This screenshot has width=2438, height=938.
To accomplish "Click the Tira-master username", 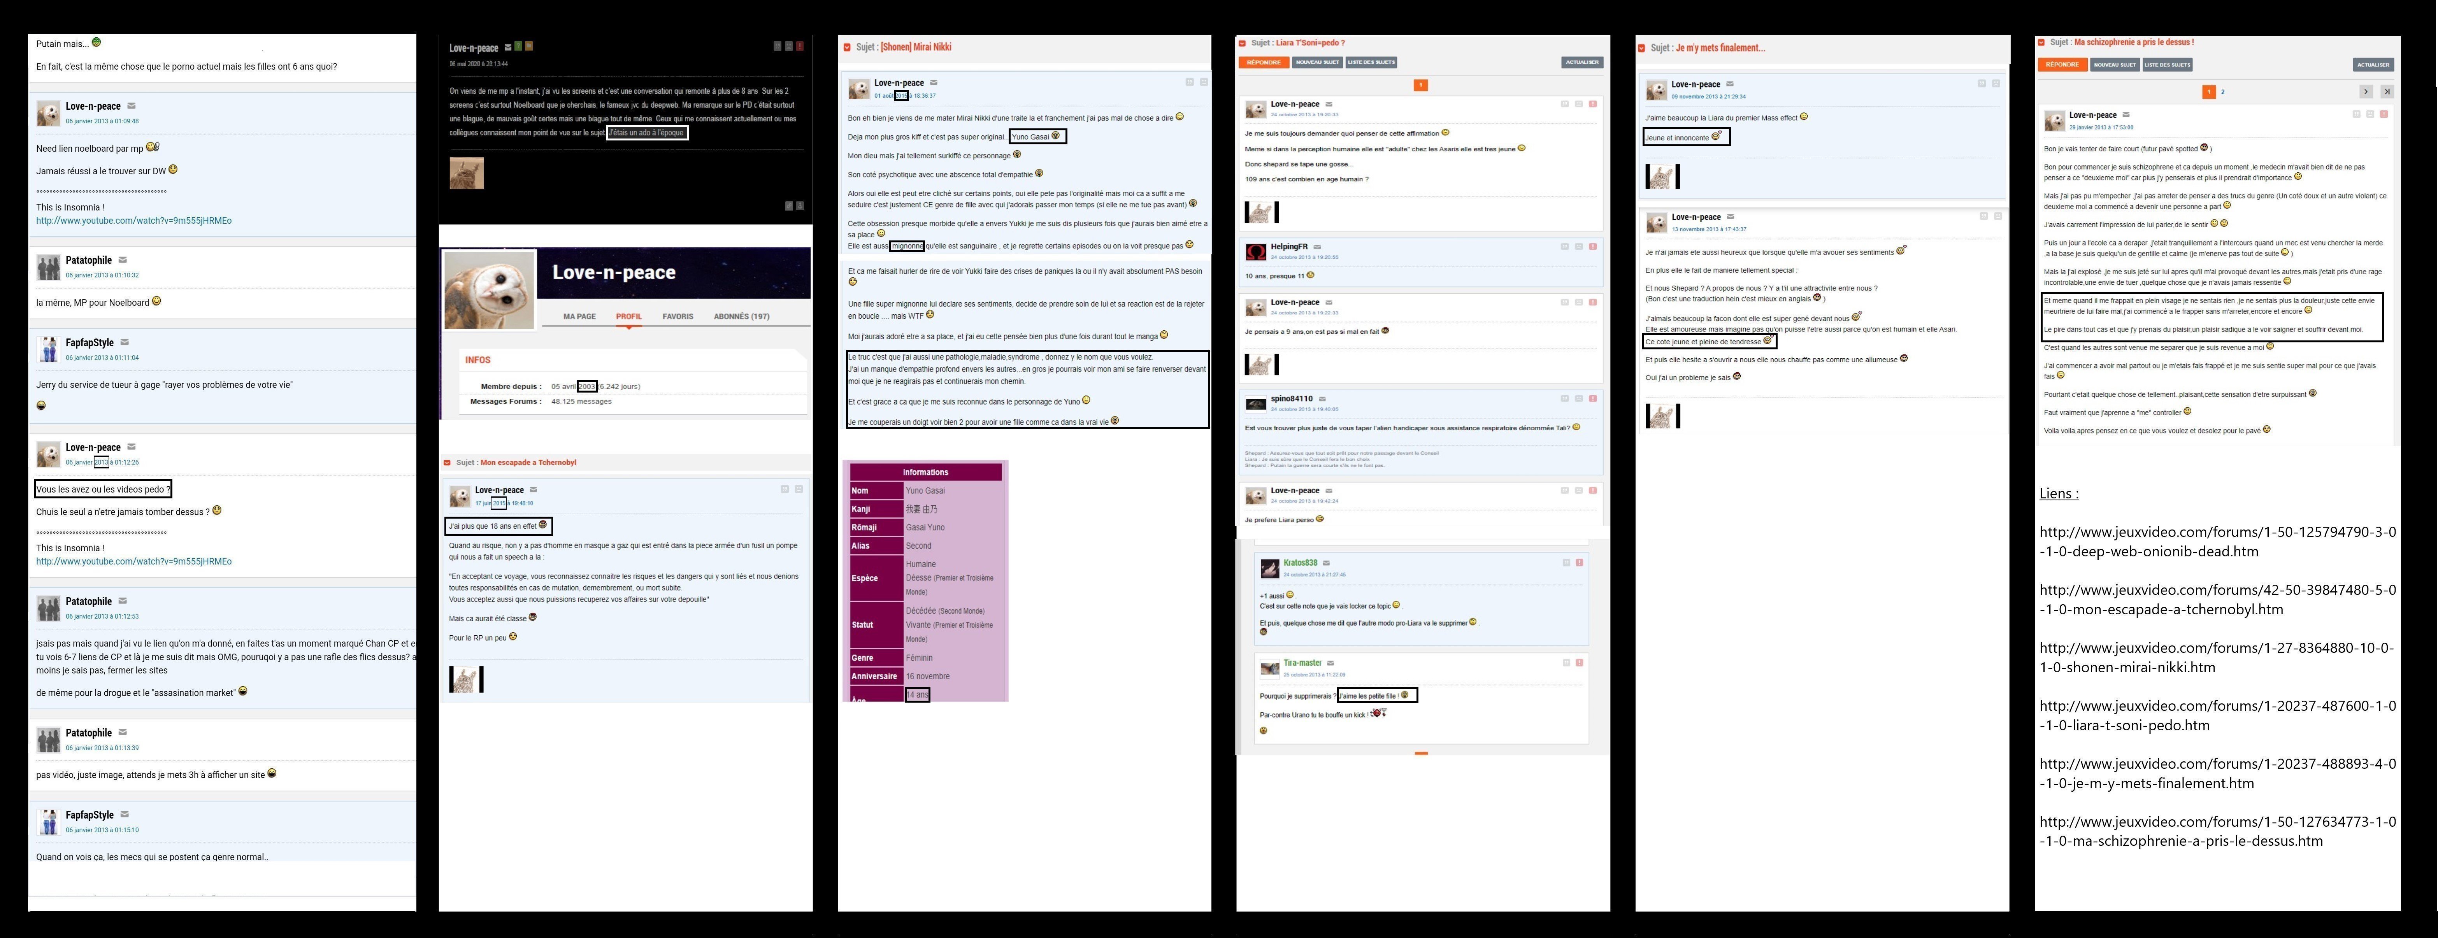I will coord(1302,663).
